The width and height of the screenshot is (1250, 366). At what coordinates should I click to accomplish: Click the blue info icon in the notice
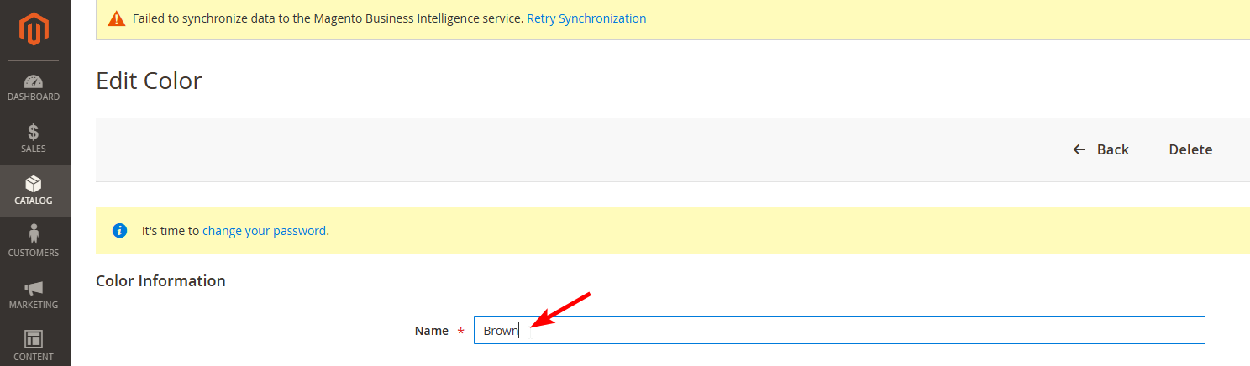tap(120, 230)
